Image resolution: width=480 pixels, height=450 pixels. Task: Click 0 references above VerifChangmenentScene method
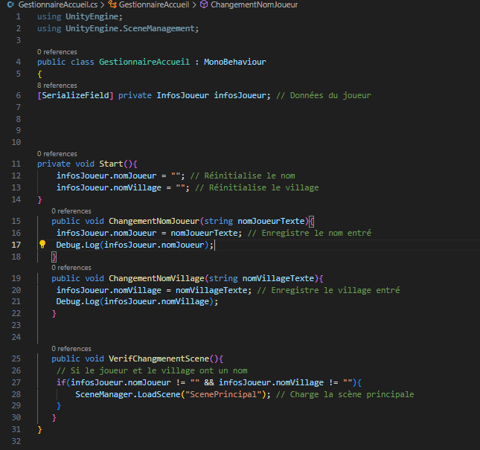(71, 348)
